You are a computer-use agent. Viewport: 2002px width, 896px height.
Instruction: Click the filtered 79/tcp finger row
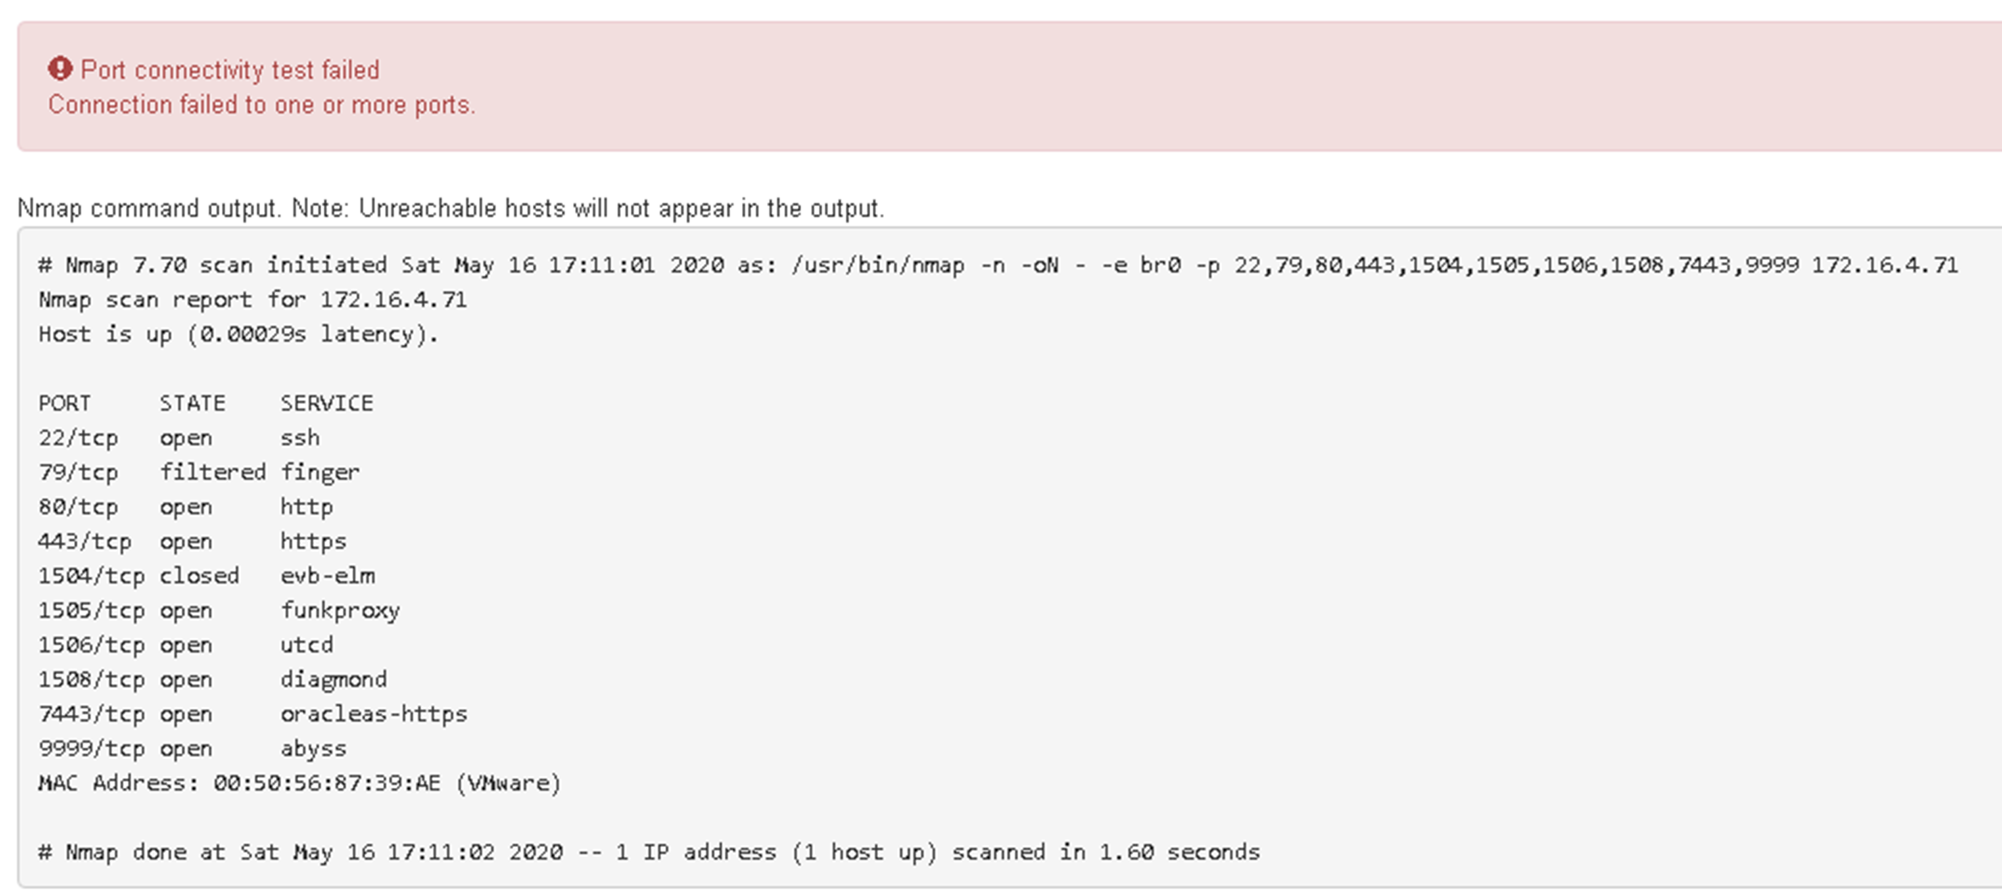[199, 472]
